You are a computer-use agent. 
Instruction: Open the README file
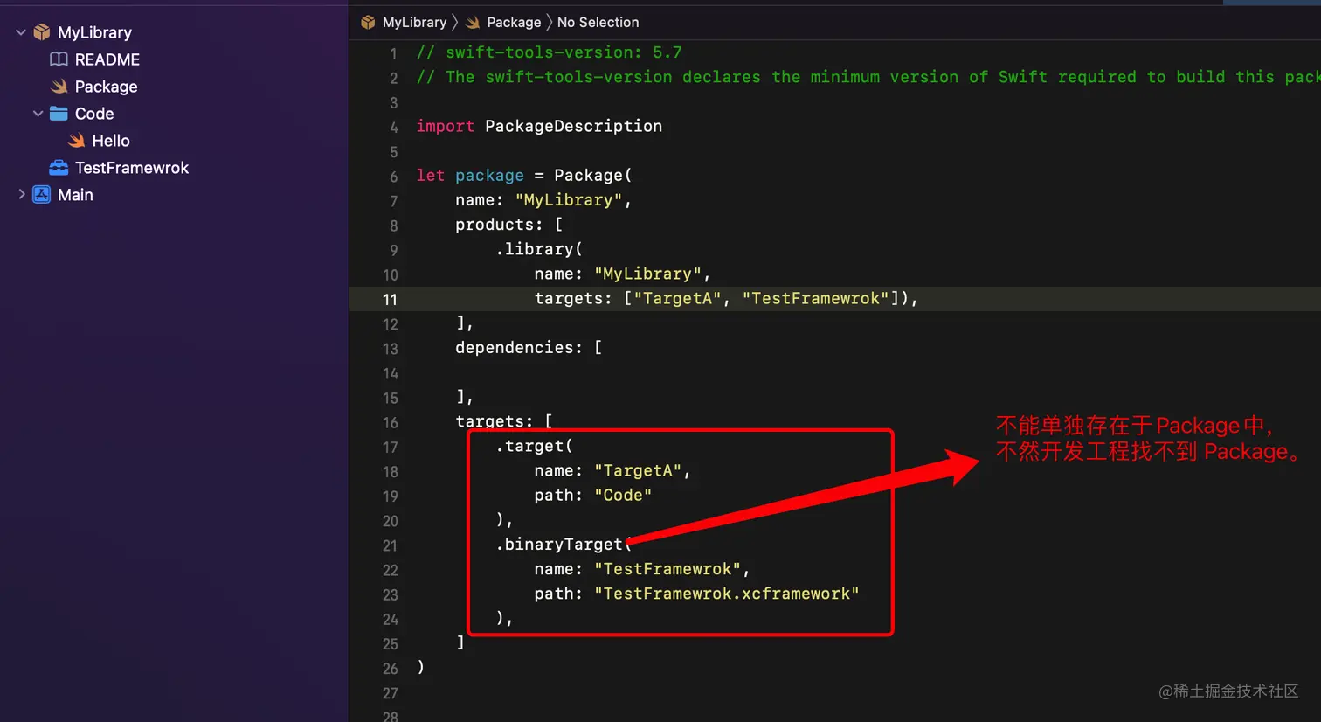[x=107, y=59]
